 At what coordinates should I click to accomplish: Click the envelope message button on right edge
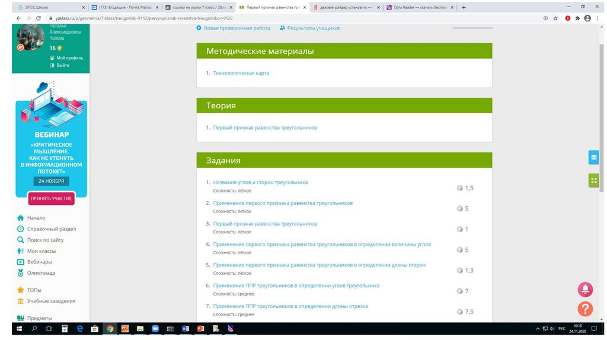pos(593,158)
